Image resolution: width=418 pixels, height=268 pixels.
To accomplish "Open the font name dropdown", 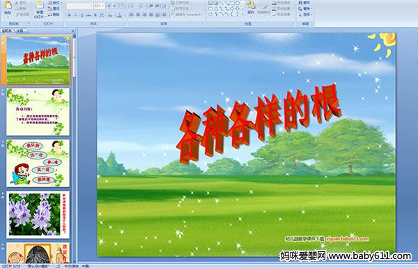I will click(x=91, y=6).
